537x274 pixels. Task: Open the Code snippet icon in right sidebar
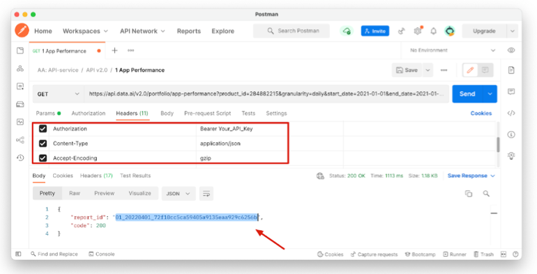[511, 113]
